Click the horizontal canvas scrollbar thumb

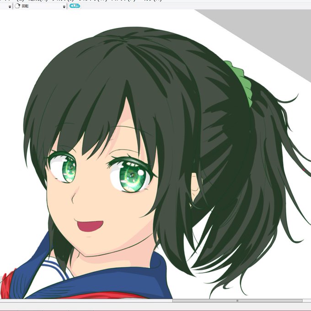point(237,301)
